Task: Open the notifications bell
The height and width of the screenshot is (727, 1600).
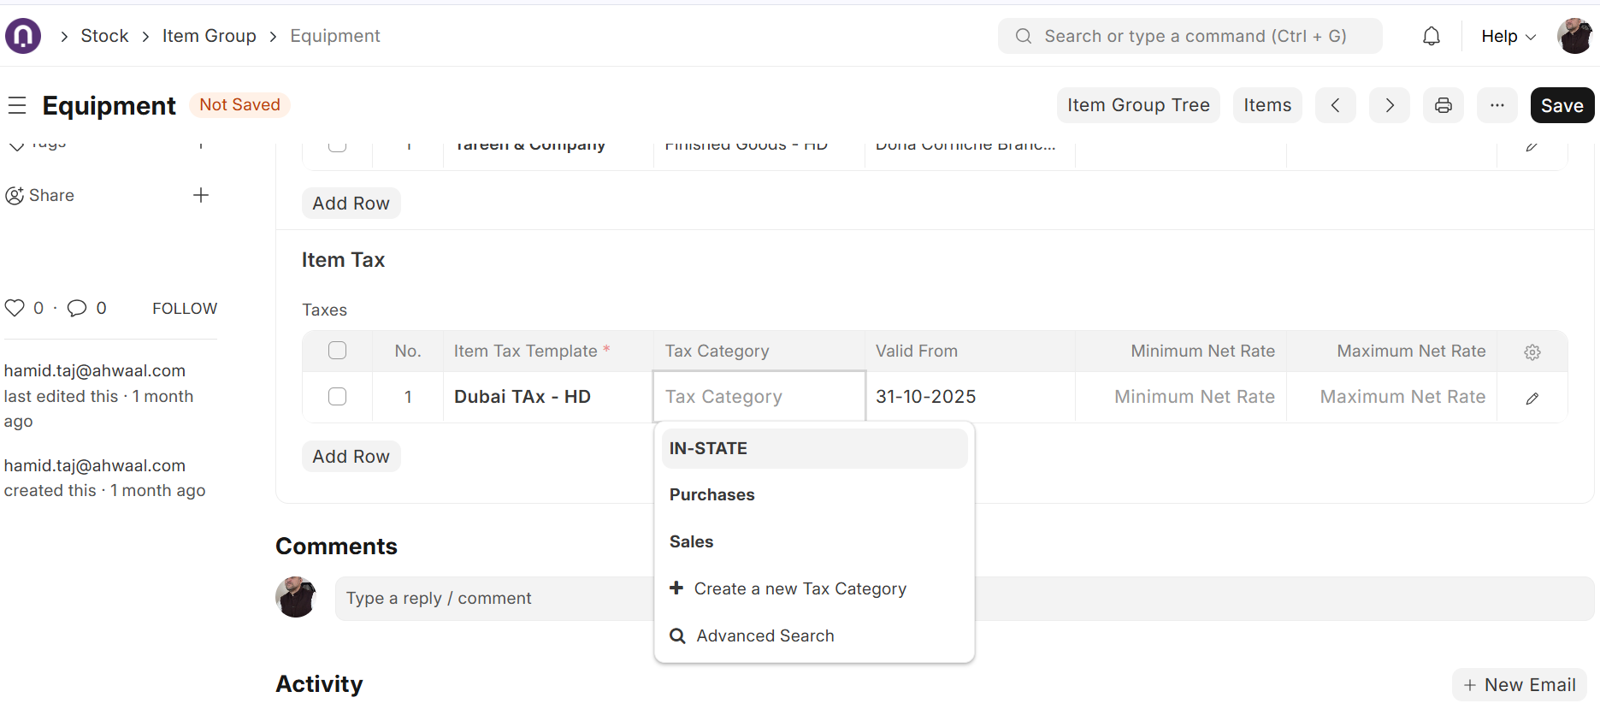Action: (1431, 36)
